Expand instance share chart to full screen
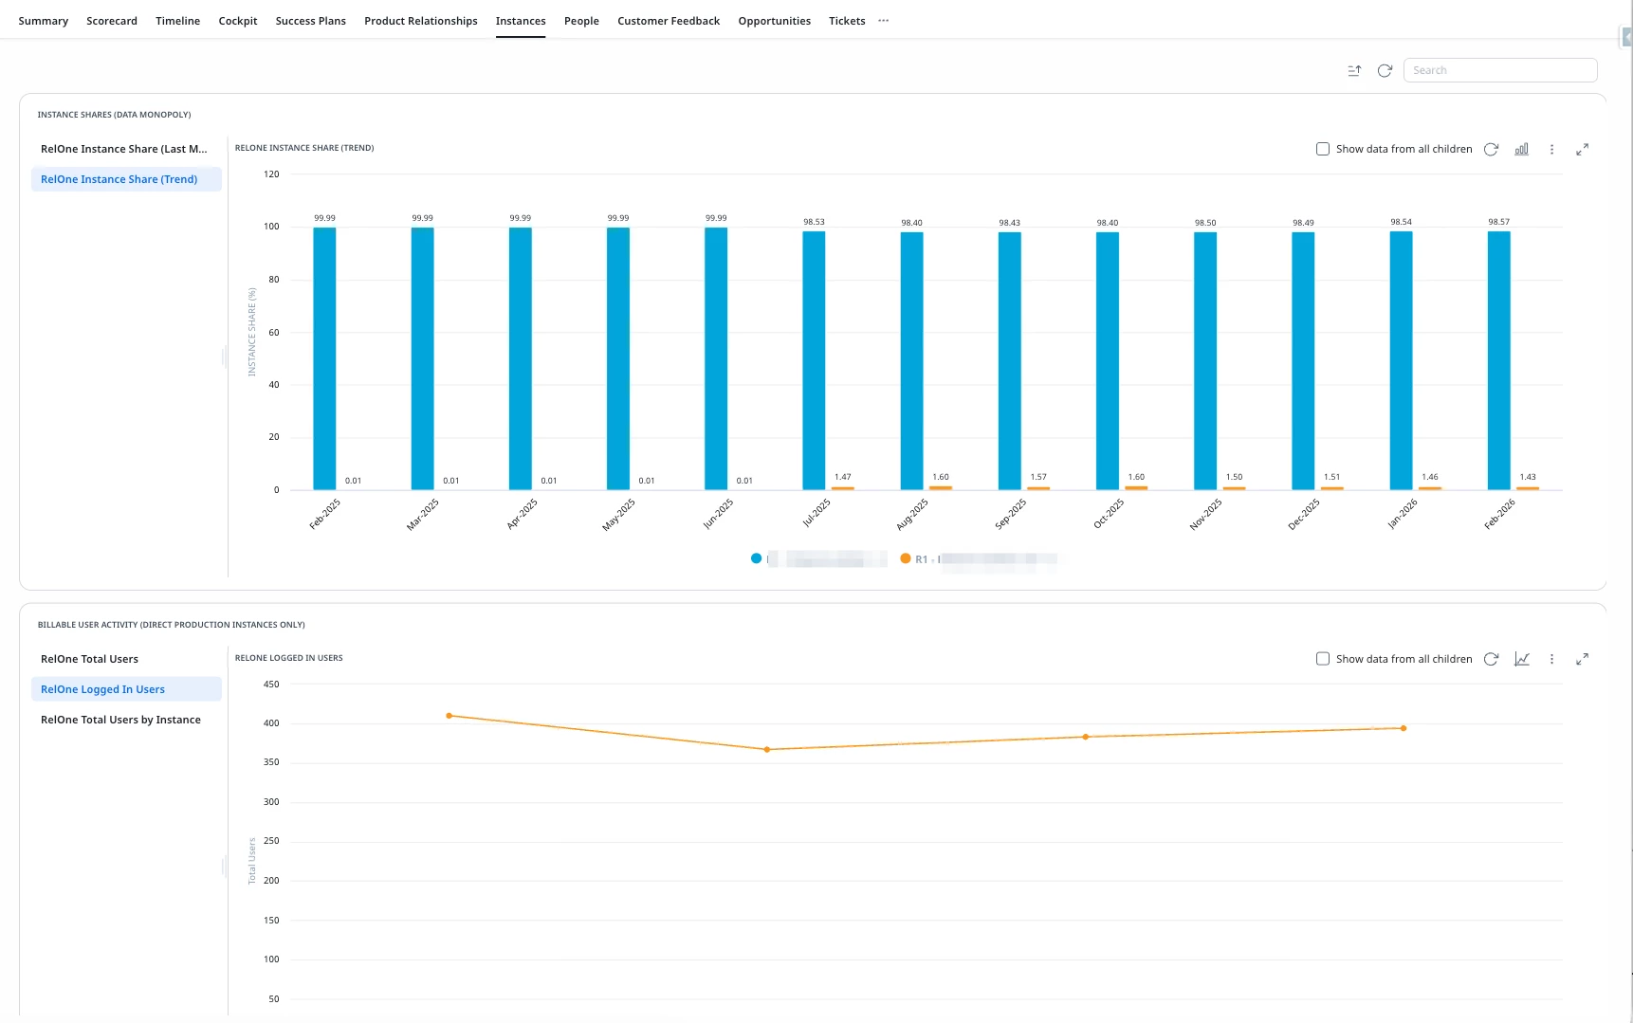This screenshot has width=1633, height=1023. [1583, 149]
